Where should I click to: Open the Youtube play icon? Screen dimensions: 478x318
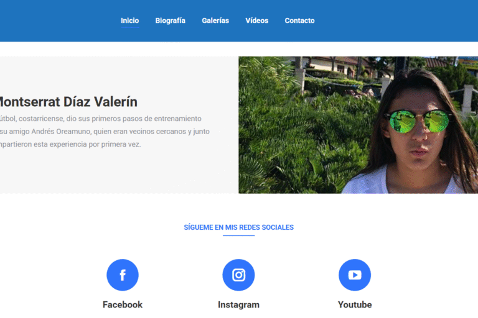point(355,275)
